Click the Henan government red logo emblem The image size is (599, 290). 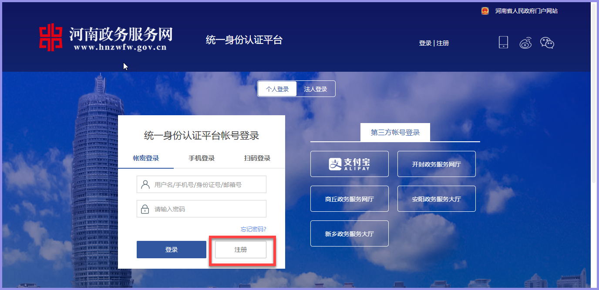[x=51, y=37]
